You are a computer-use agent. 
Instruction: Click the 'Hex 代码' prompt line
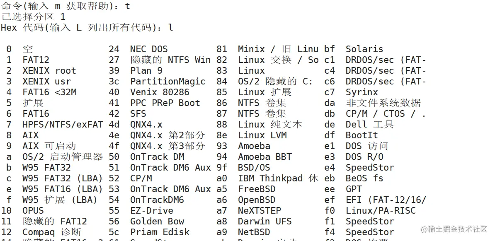pyautogui.click(x=87, y=27)
